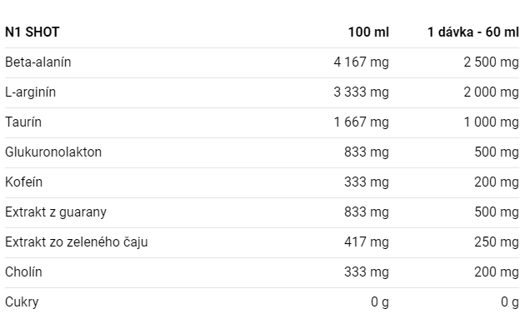Image resolution: width=530 pixels, height=319 pixels.
Task: Select the Cholín ingredient name
Action: [x=23, y=272]
